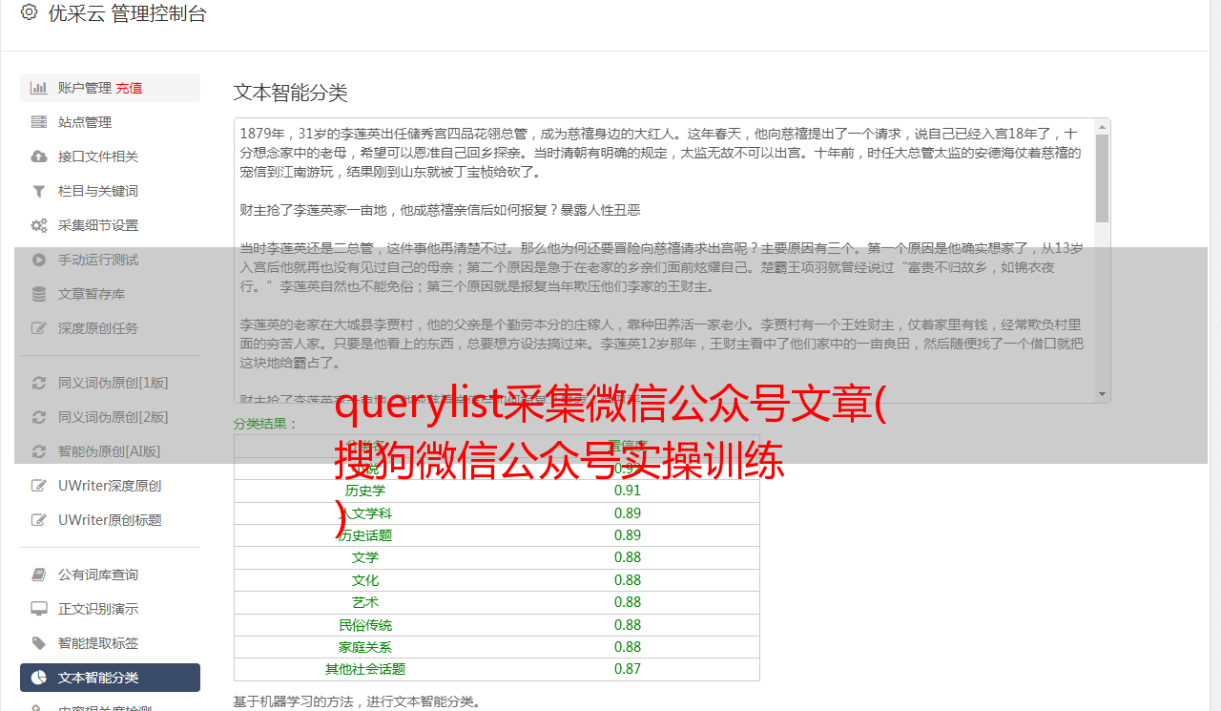Click the refresh icon for 同义词伪原创[2版]

pyautogui.click(x=39, y=417)
